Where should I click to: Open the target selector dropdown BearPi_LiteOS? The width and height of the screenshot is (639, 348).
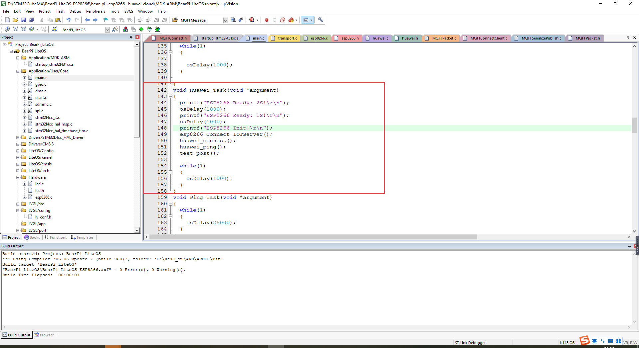tap(107, 30)
